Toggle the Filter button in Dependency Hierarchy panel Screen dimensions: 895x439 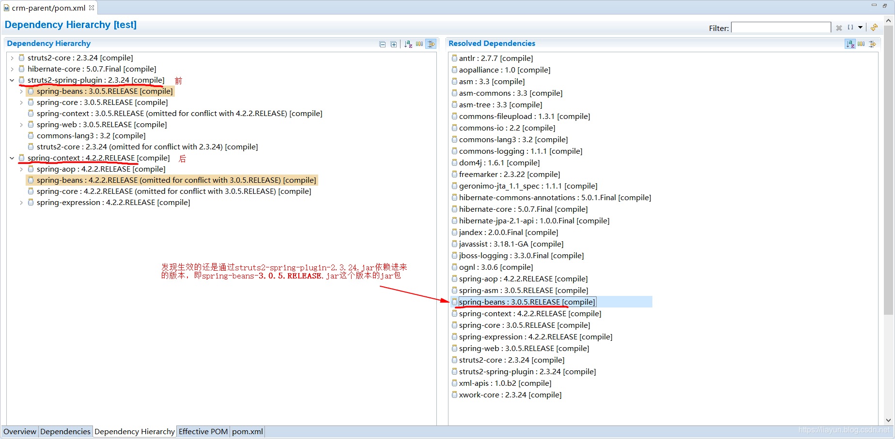431,44
